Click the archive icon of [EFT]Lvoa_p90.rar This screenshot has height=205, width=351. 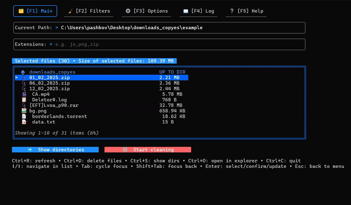click(x=24, y=105)
